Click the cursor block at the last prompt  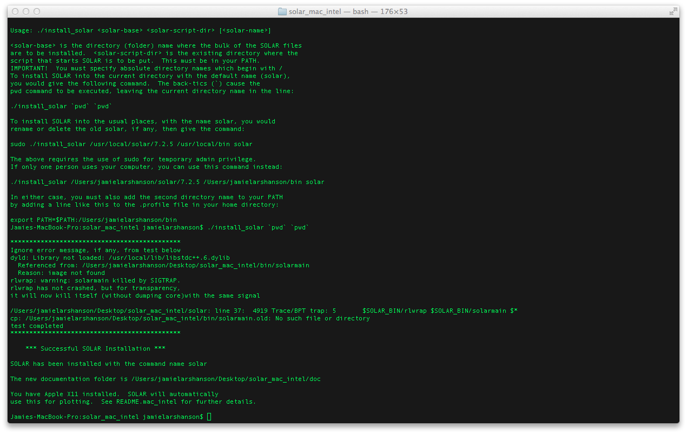(209, 417)
